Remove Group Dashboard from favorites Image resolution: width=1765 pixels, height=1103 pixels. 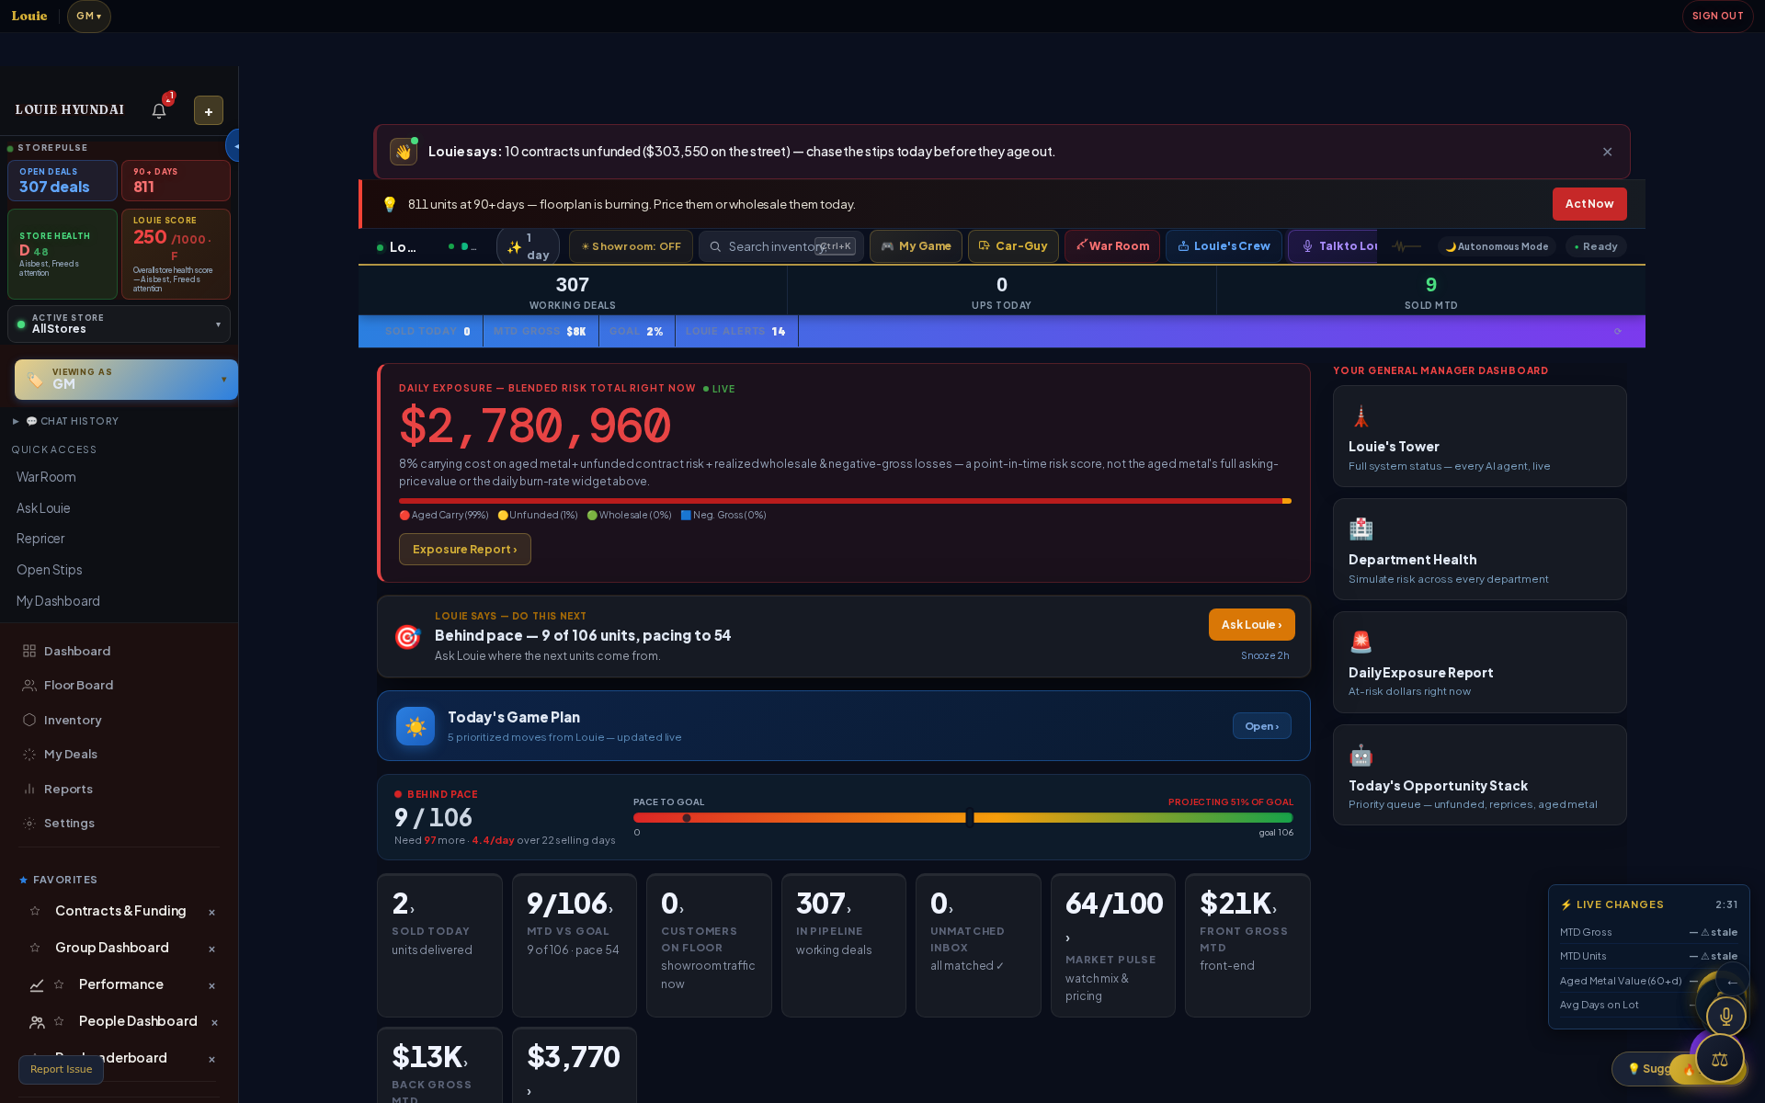point(211,949)
